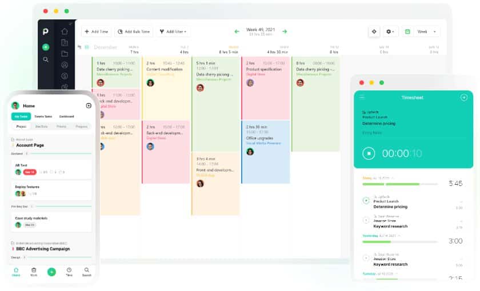Viewport: 480px width, 291px height.
Task: Tap green plus in phone bottom navigation
Action: 51,272
